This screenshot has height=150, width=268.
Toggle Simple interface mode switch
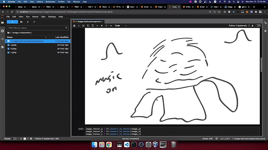(14, 139)
